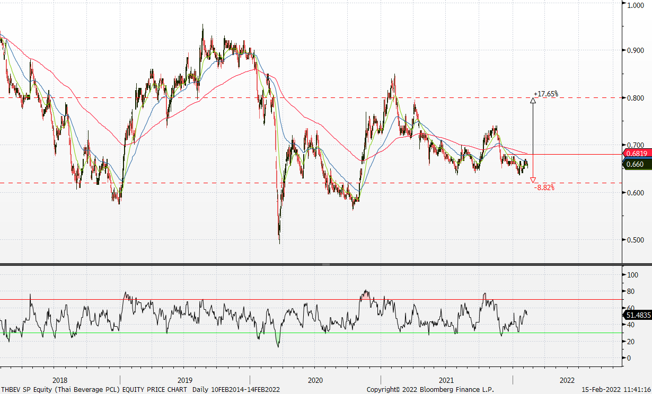652x394 pixels.
Task: Click the 2018 label on time axis
Action: [60, 380]
